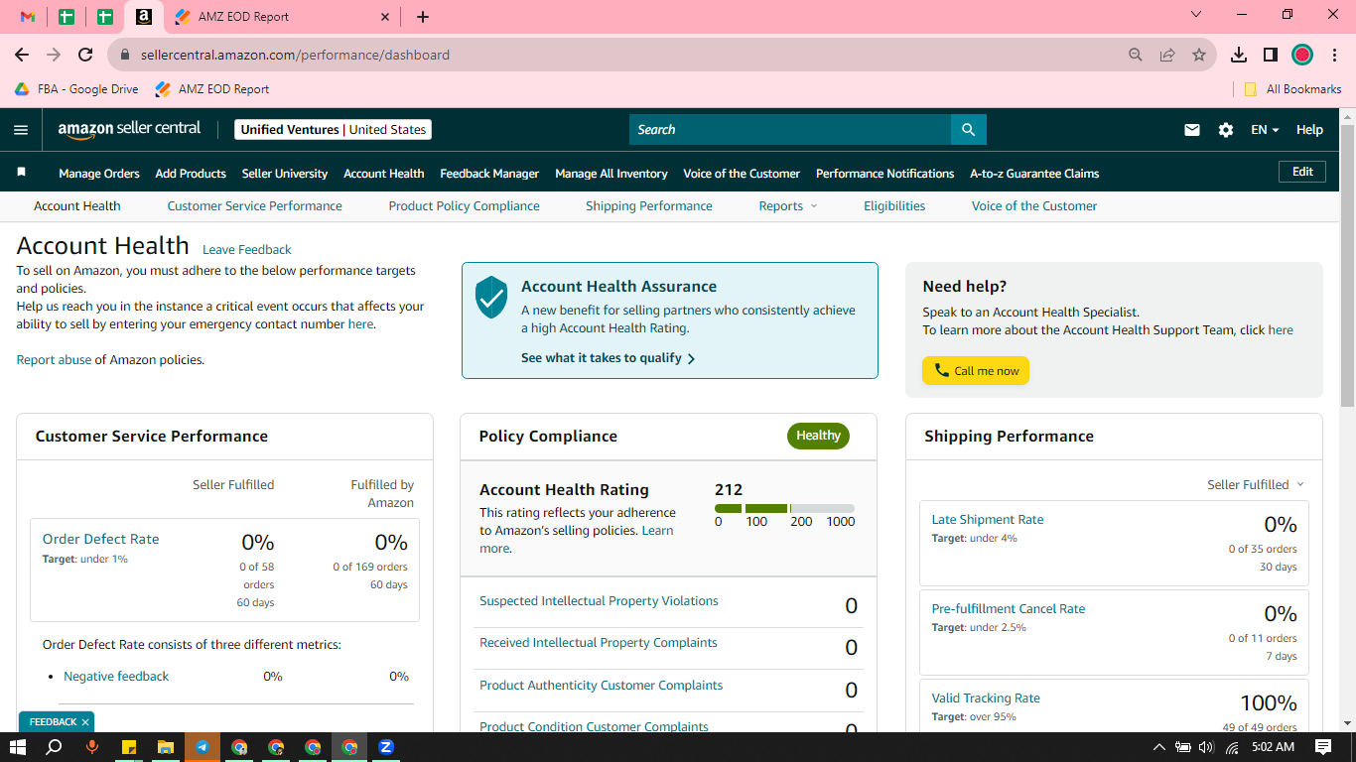Open the FBA - Google Drive bookmark
This screenshot has width=1356, height=762.
[76, 89]
